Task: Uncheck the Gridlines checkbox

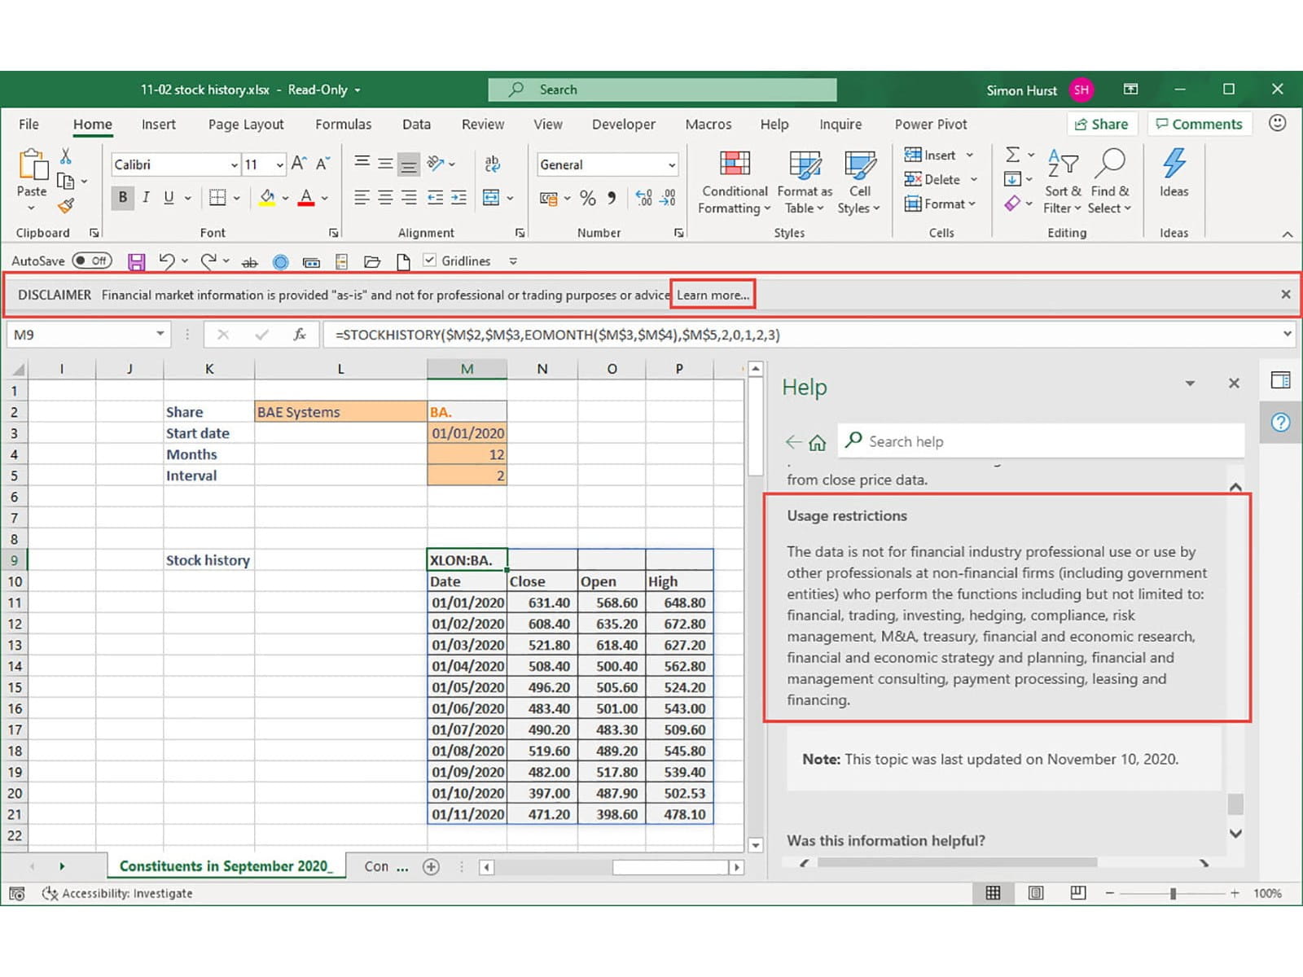Action: [x=430, y=261]
